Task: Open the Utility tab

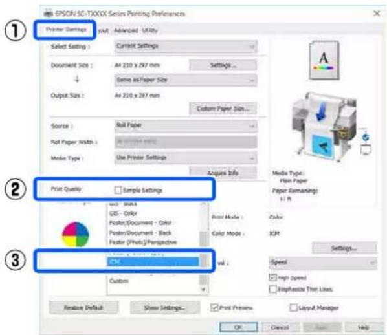Action: tap(149, 30)
